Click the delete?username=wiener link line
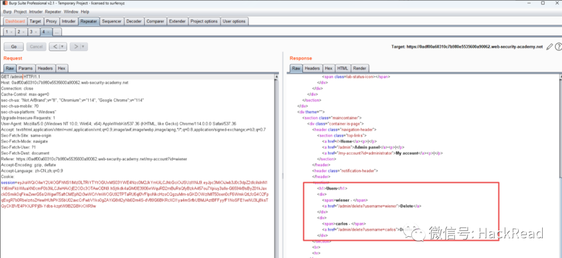 (372, 206)
